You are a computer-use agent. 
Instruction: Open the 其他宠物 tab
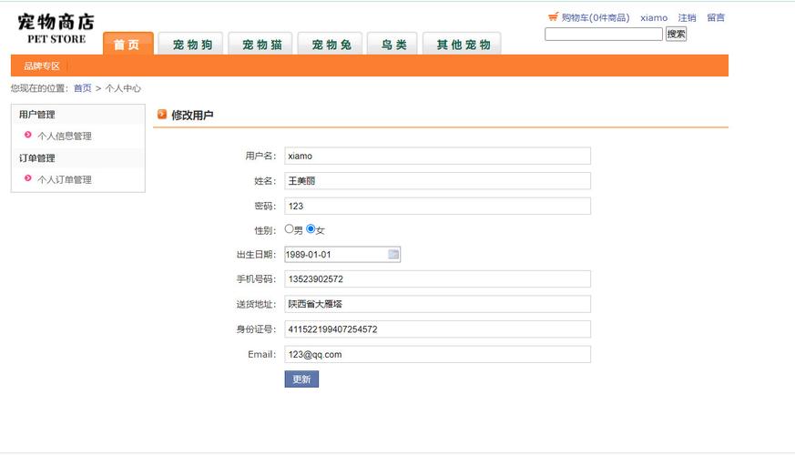[x=463, y=44]
